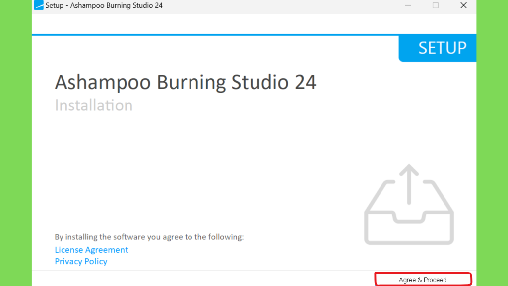Image resolution: width=508 pixels, height=286 pixels.
Task: Click the "By installing the software" notice text
Action: [x=149, y=237]
